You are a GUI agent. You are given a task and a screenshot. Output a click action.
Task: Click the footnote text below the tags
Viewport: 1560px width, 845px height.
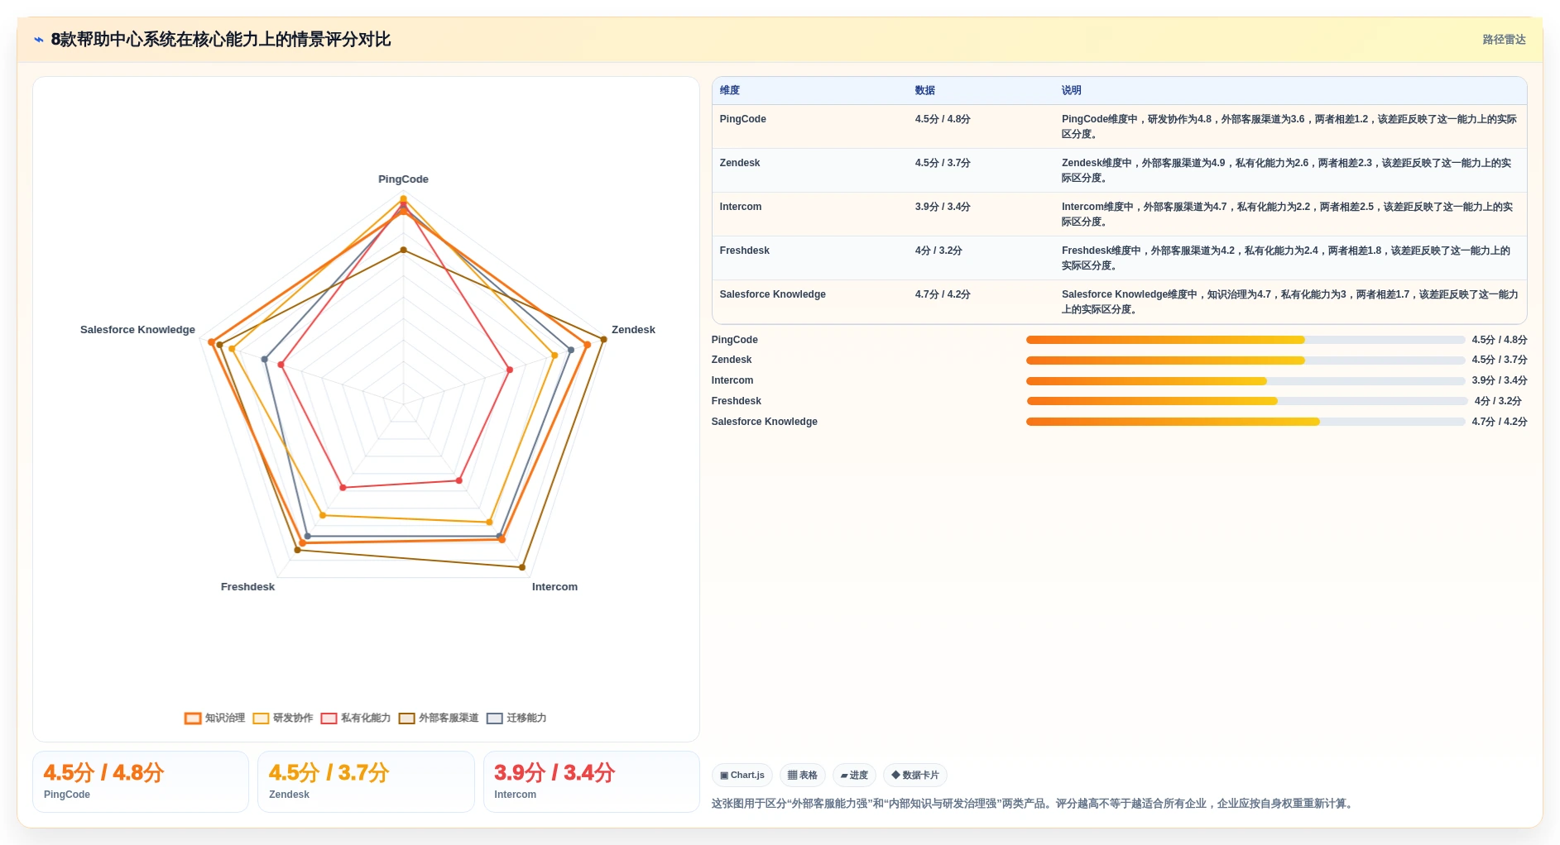coord(1034,804)
